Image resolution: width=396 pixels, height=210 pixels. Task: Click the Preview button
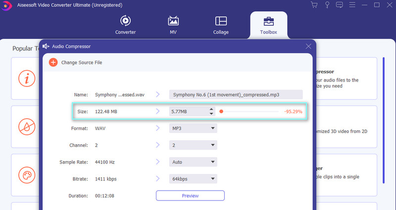click(190, 196)
